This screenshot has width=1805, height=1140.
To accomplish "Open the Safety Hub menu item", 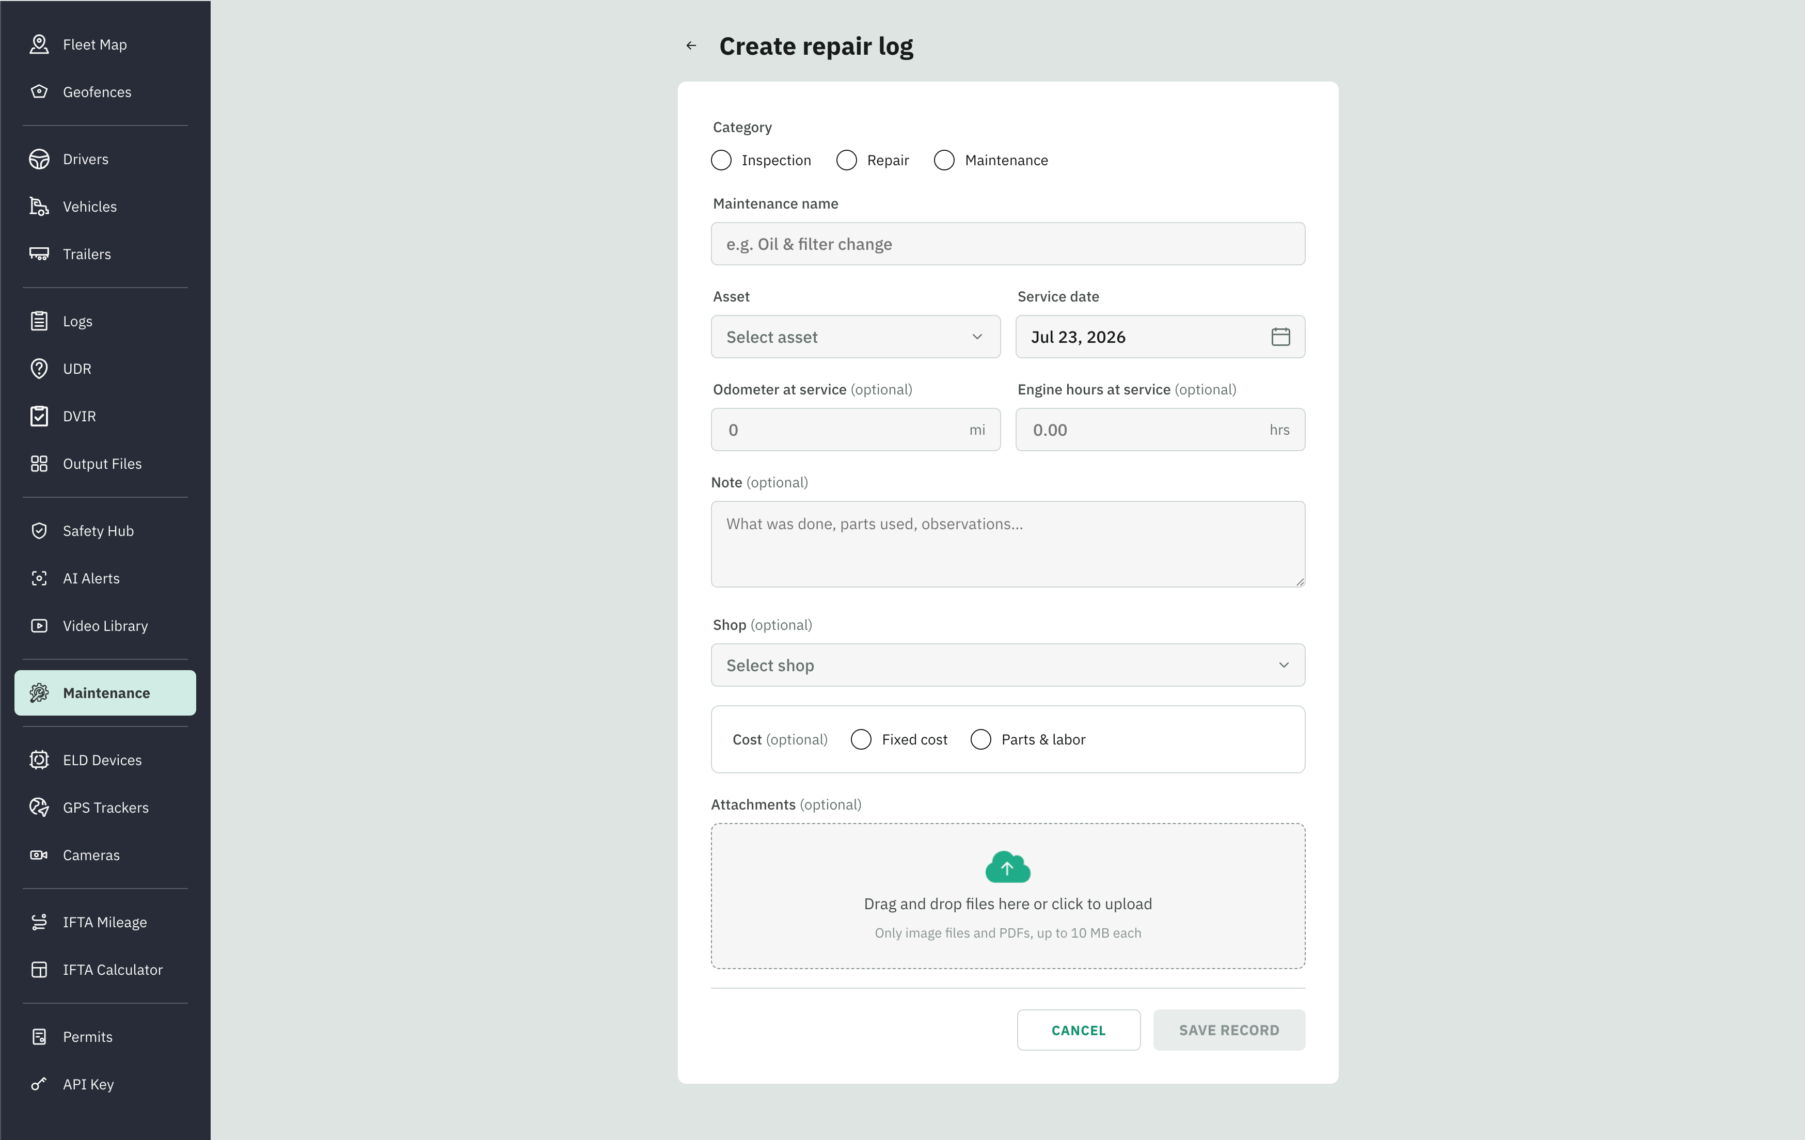I will [x=105, y=531].
